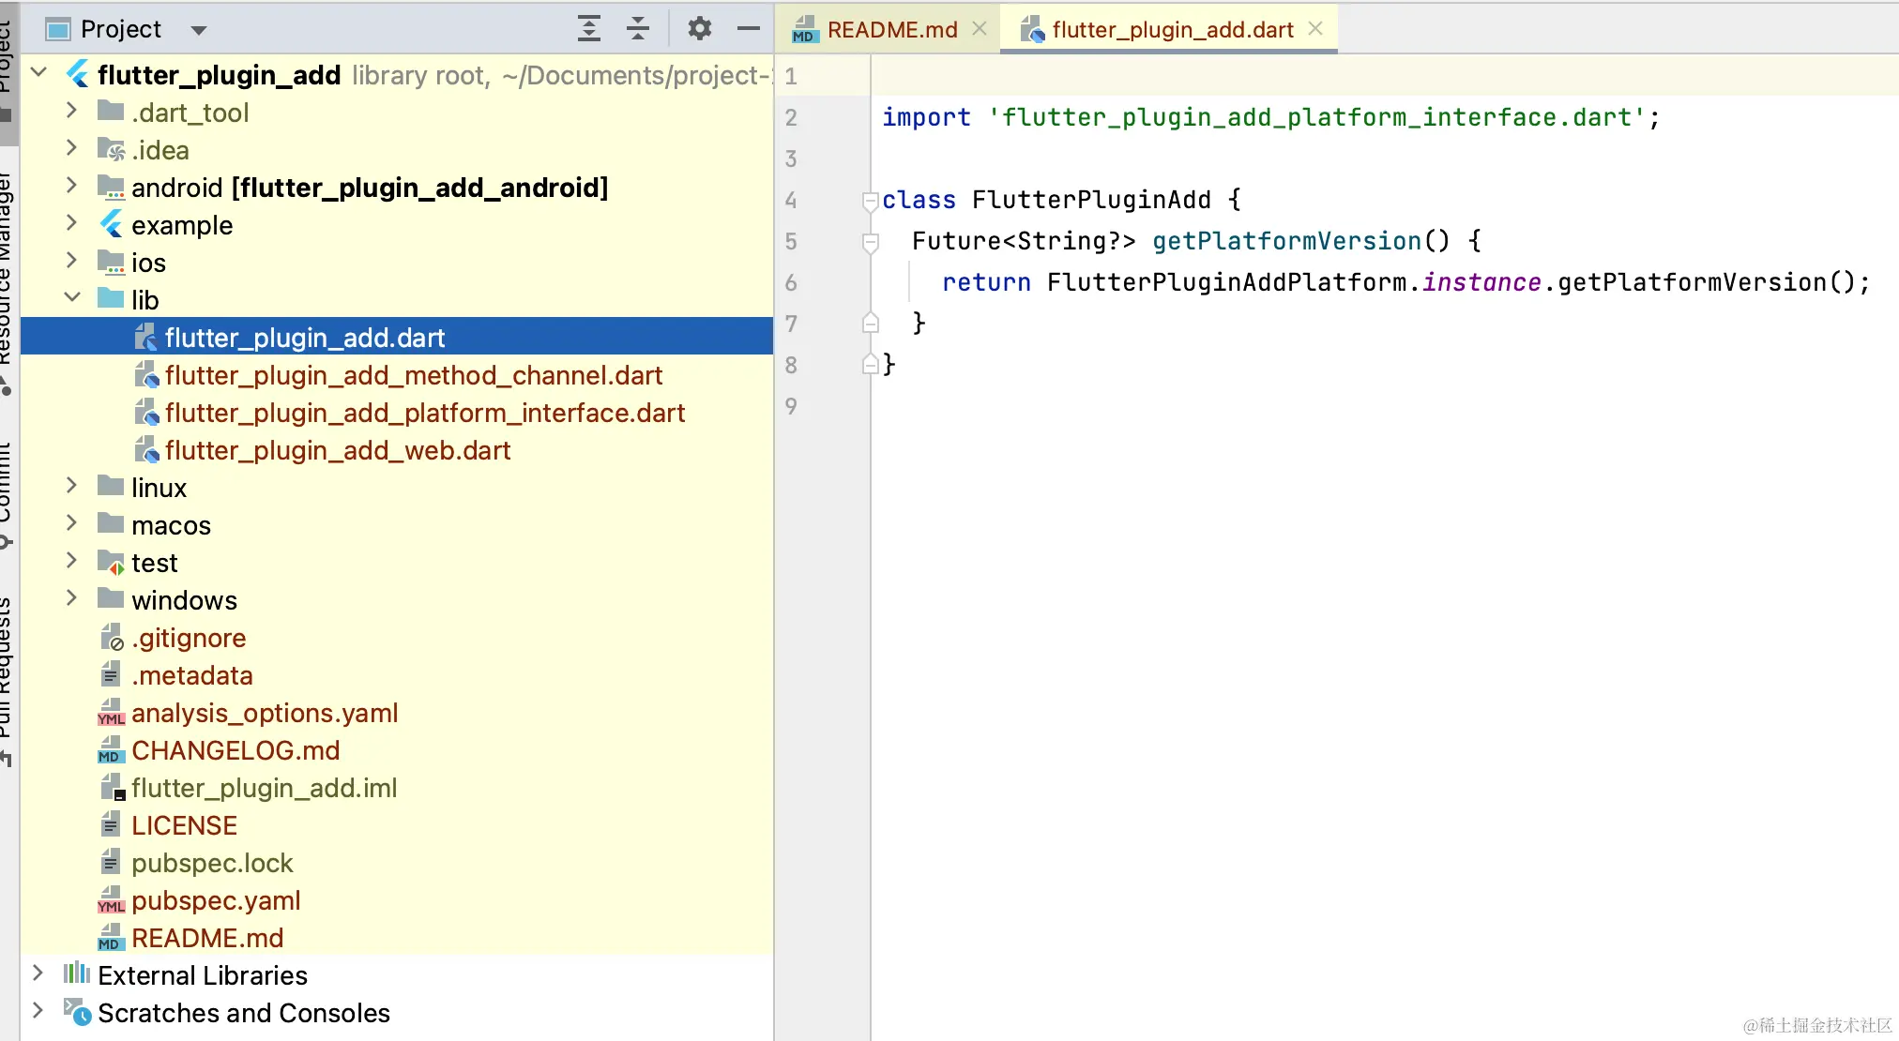
Task: Open the Project view dropdown arrow
Action: [x=198, y=30]
